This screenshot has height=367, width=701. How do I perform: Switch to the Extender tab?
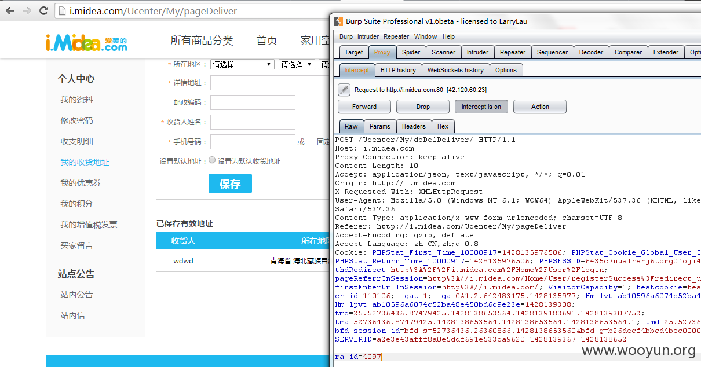(666, 52)
